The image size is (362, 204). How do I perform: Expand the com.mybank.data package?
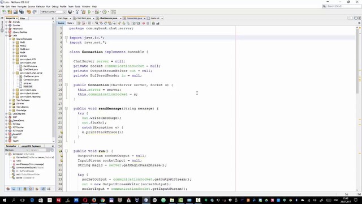[x=14, y=90]
